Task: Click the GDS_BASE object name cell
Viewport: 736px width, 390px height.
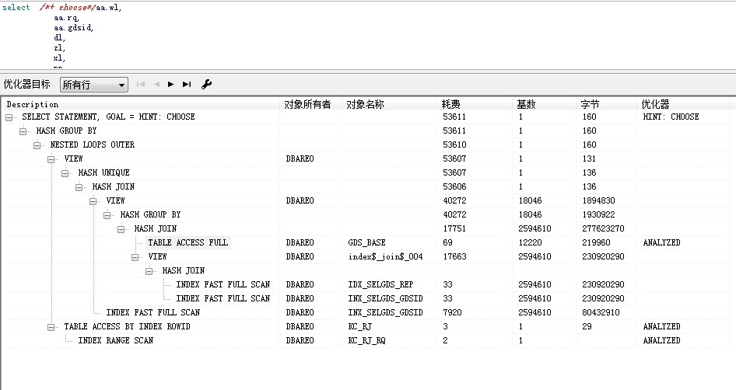Action: pyautogui.click(x=366, y=243)
